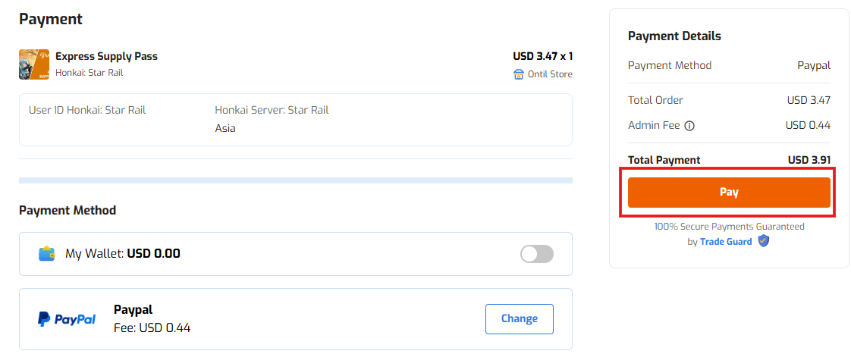Screen dimensions: 851x354
Task: Click the Admin Fee info icon
Action: click(689, 126)
